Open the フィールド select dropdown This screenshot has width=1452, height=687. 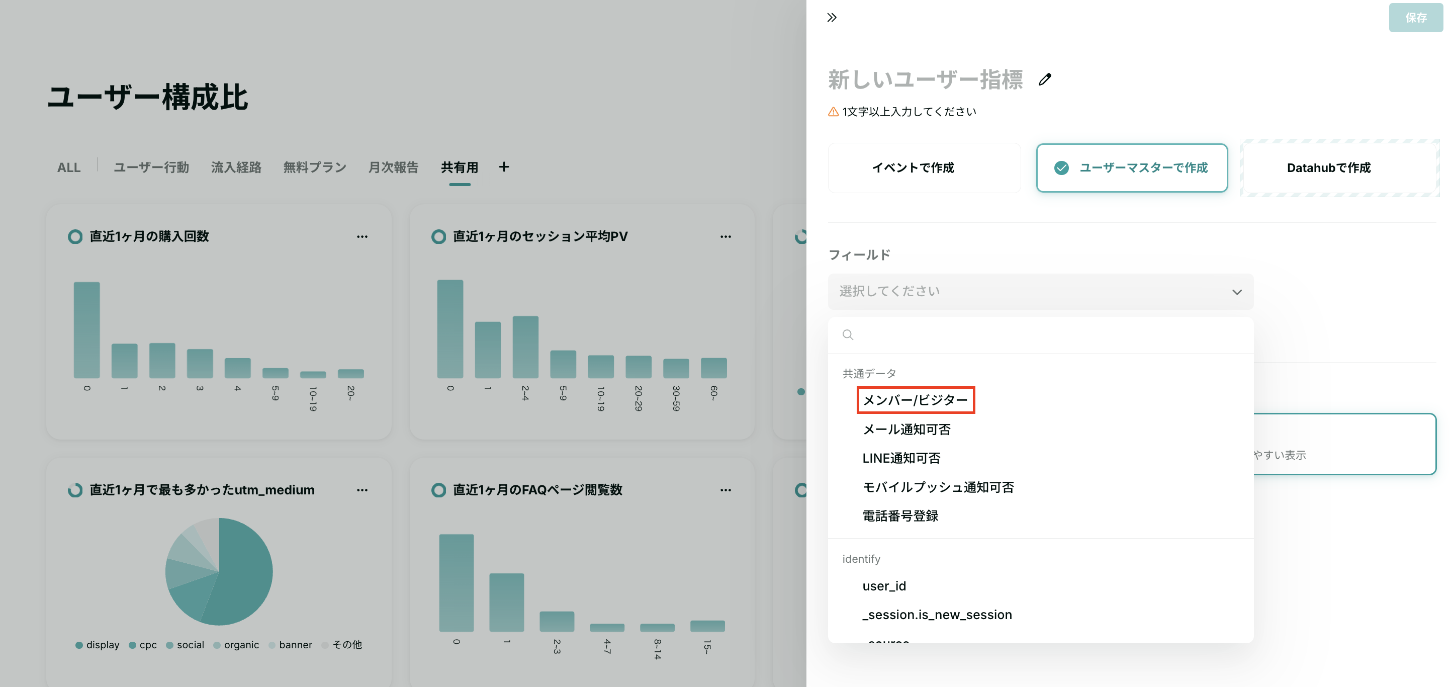click(1040, 292)
